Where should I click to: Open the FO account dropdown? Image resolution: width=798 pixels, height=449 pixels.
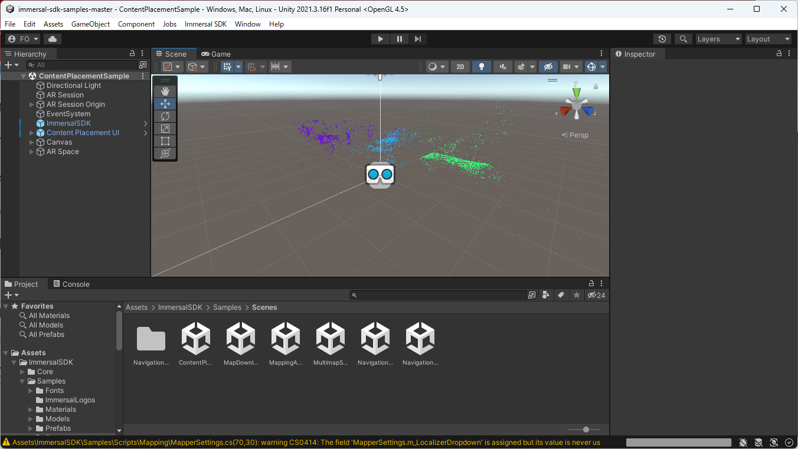(23, 39)
